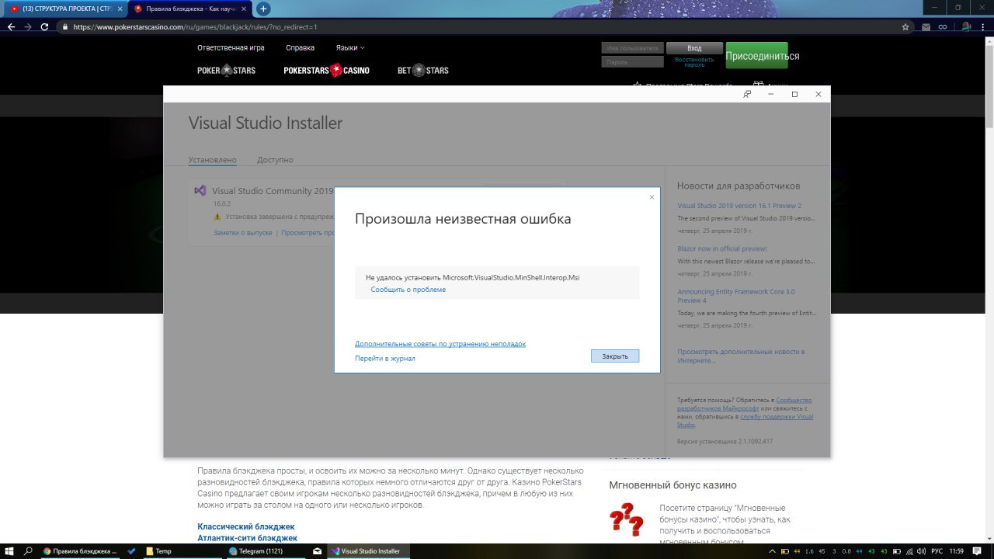The image size is (994, 559).
Task: Close the Правила блэкджека browser tab
Action: (x=245, y=9)
